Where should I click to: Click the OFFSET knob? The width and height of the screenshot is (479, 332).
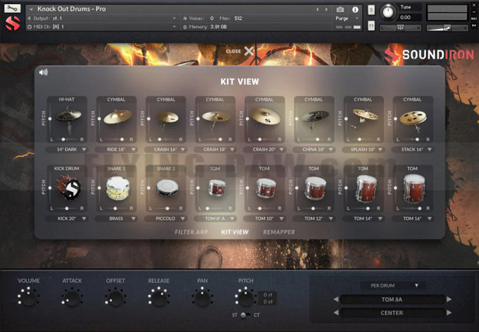(116, 298)
